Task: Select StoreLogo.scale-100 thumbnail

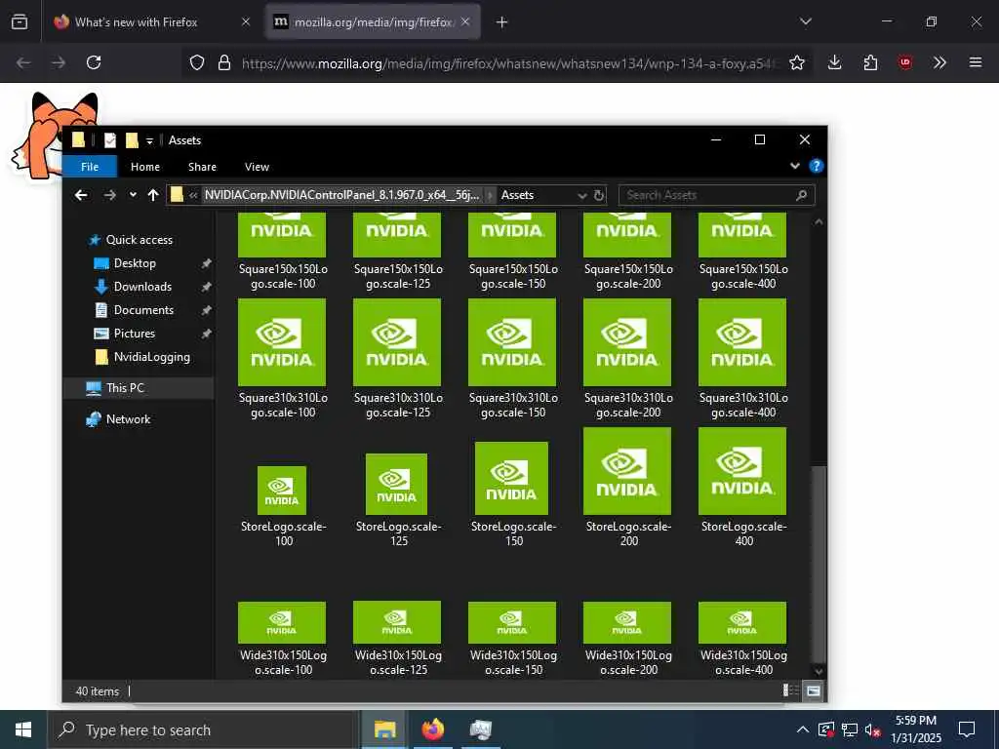Action: (x=282, y=491)
